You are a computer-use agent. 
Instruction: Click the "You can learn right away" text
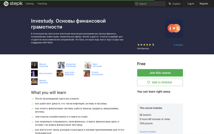point(154,91)
